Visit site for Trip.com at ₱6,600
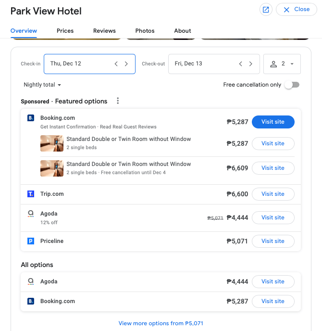This screenshot has width=322, height=331. [x=273, y=194]
